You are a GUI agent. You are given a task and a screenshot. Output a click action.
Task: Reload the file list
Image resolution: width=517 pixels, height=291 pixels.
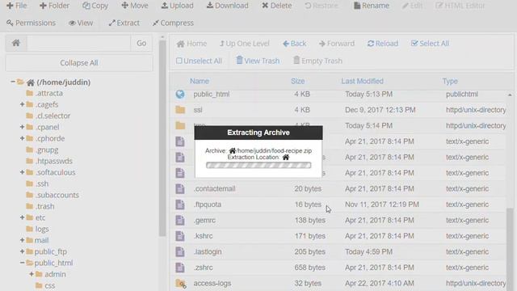383,44
